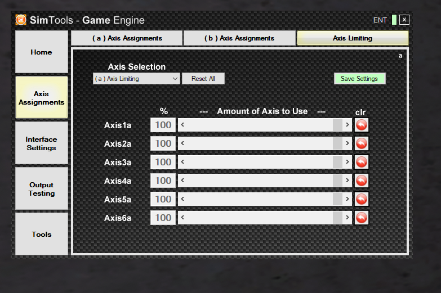Viewport: 441px width, 293px height.
Task: Click the Axis4a slider thumb
Action: [337, 181]
